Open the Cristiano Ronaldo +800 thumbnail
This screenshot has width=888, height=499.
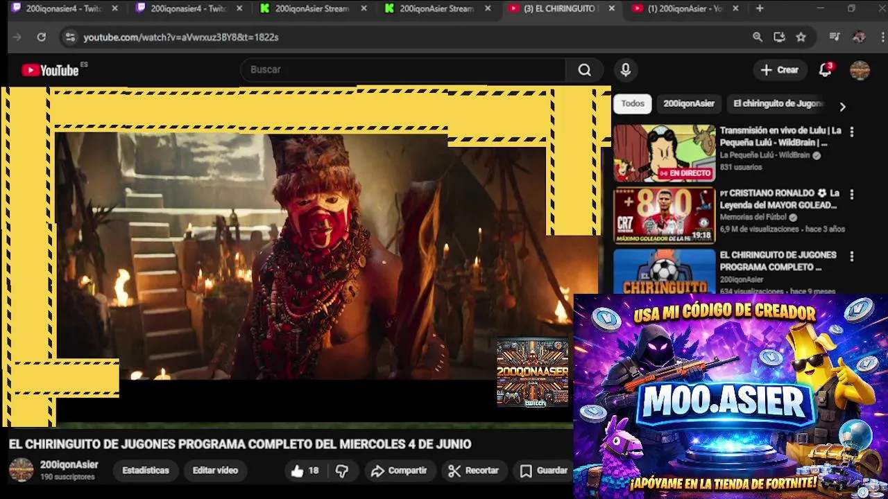[x=664, y=216]
